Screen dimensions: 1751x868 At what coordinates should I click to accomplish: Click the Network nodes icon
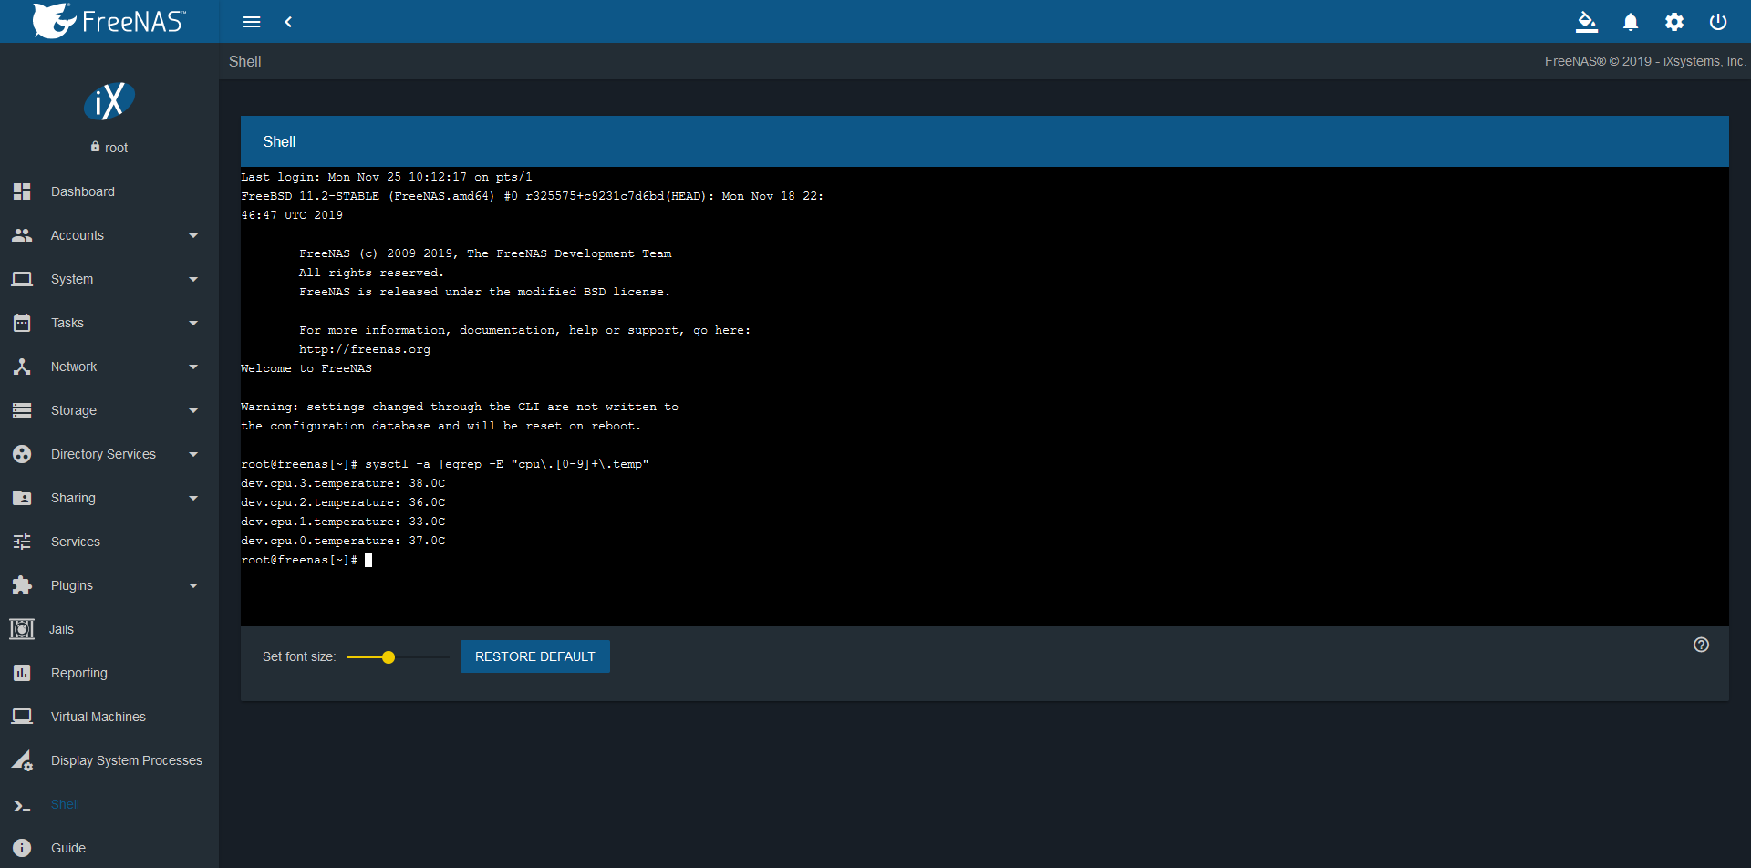22,367
